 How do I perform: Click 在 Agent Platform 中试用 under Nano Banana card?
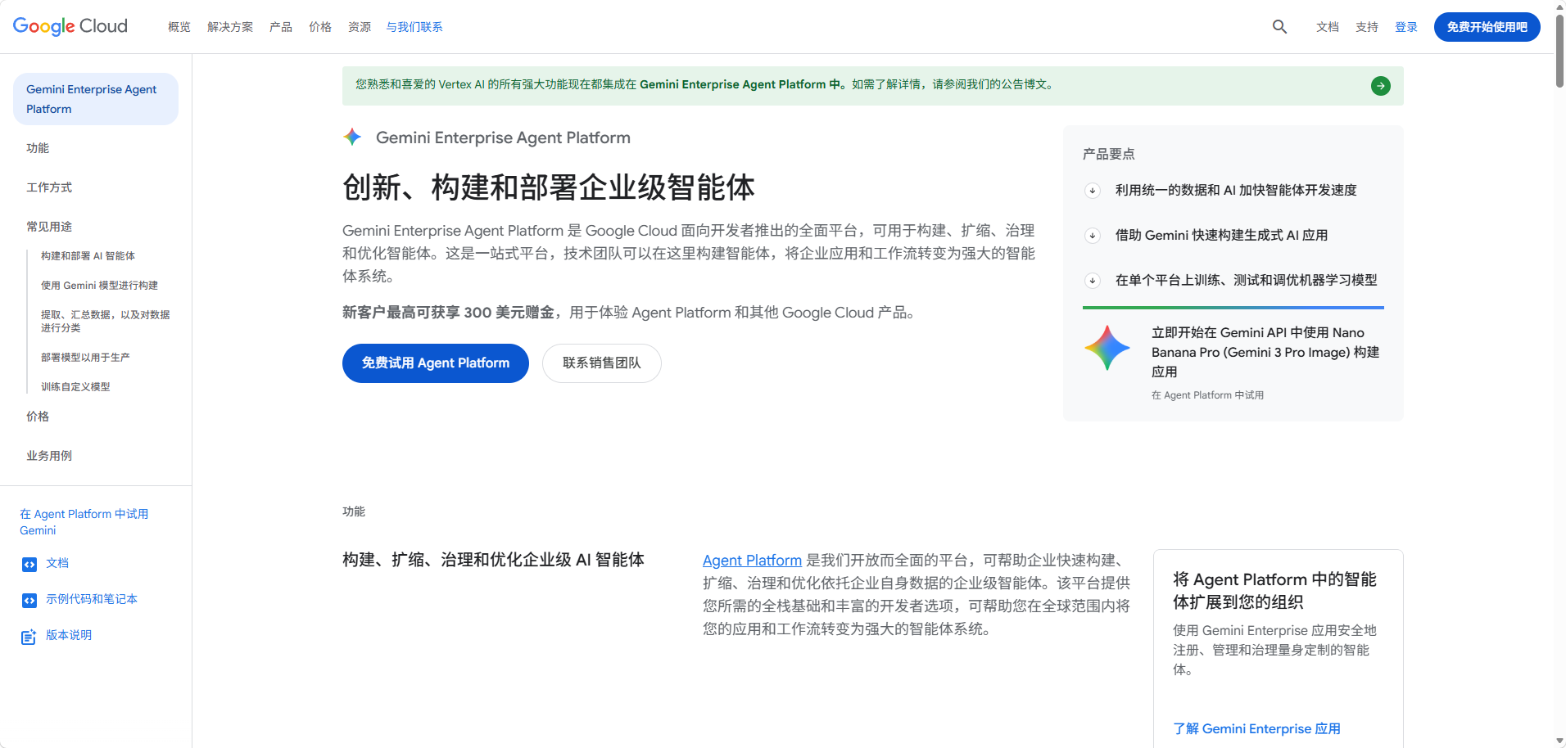coord(1207,395)
